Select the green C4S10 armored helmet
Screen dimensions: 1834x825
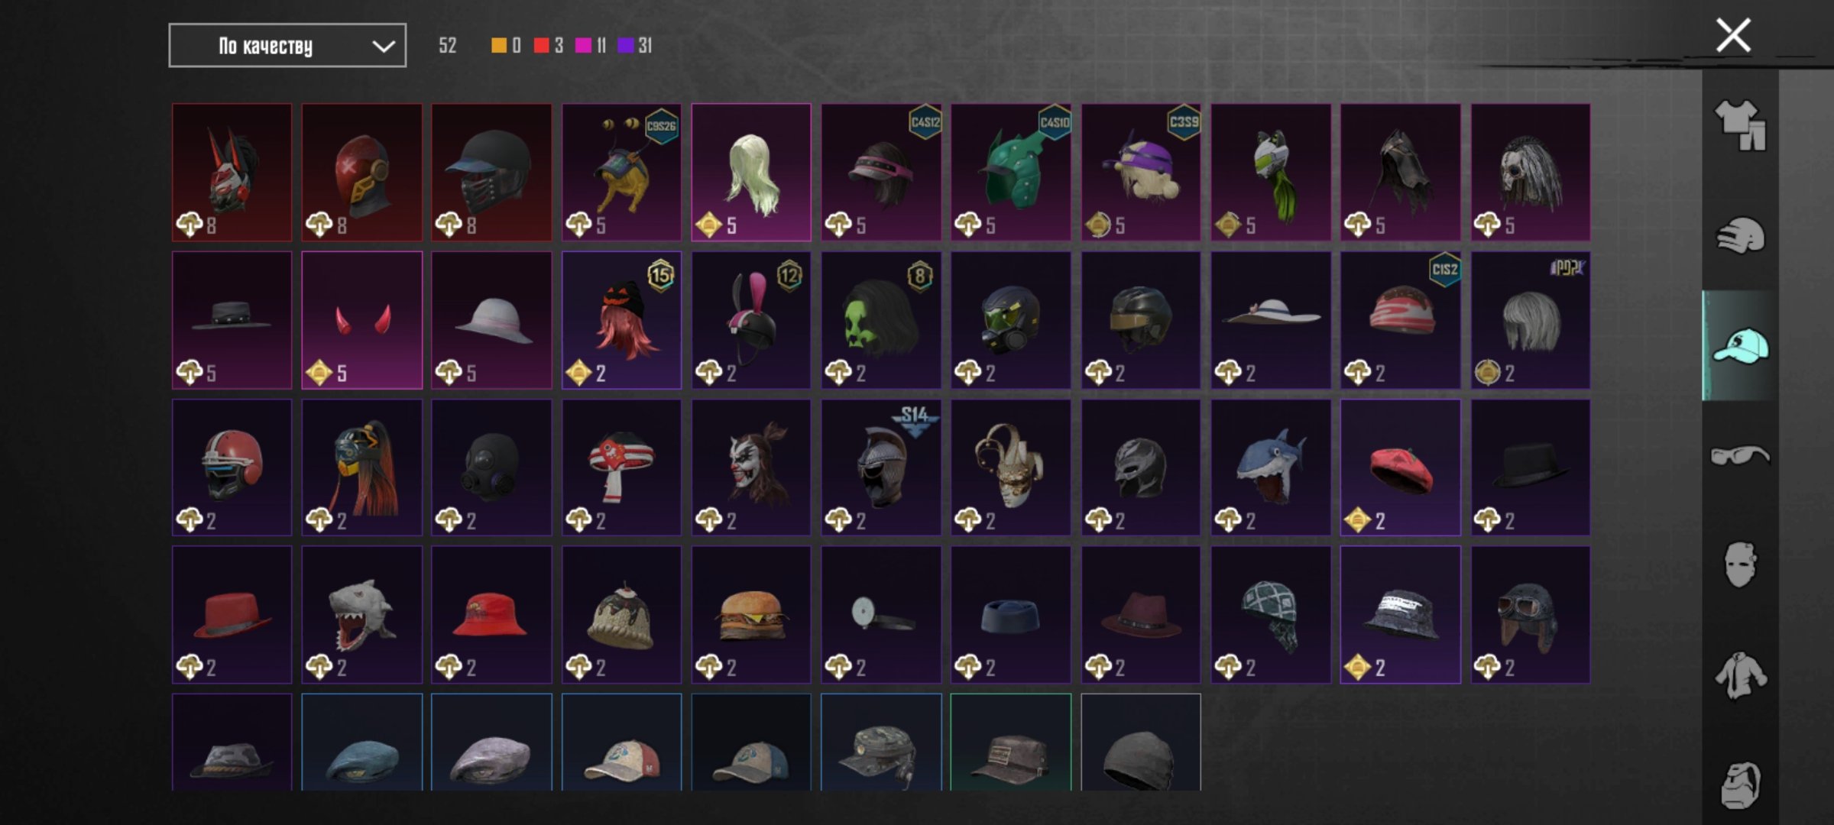coord(1011,173)
